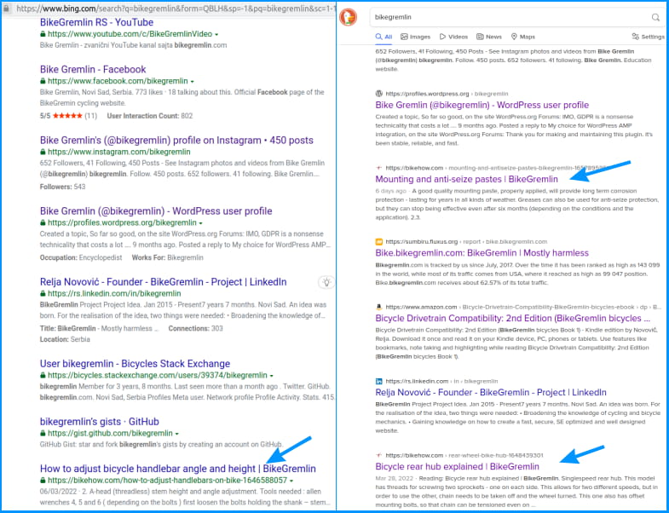The height and width of the screenshot is (513, 669).
Task: Open Relja Novović LinkedIn result in DuckDuckGo
Action: coord(491,393)
